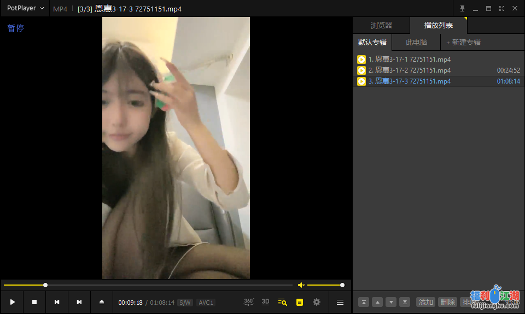Toggle the playlist panel yellow button
The width and height of the screenshot is (525, 314).
(300, 302)
